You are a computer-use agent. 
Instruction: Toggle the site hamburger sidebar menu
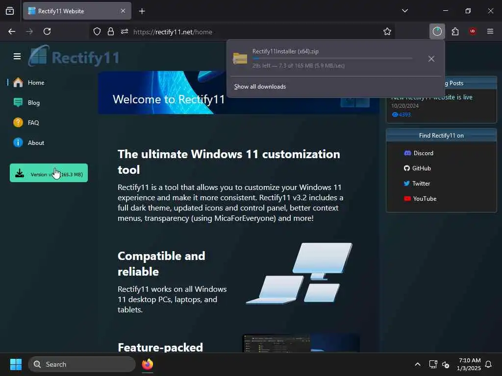17,56
